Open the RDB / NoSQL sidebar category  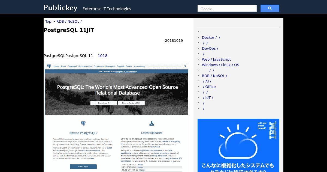(214, 76)
